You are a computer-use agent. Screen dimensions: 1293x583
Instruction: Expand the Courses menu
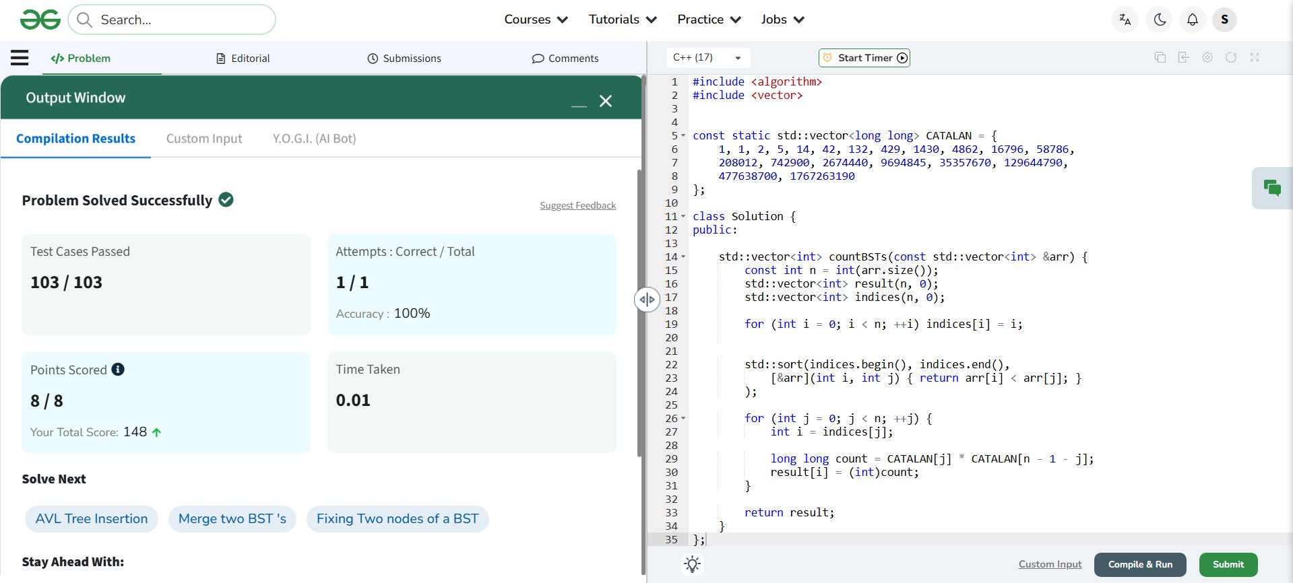coord(536,20)
